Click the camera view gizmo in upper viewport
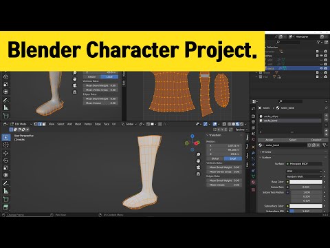This screenshot has height=248, width=330. point(75,85)
